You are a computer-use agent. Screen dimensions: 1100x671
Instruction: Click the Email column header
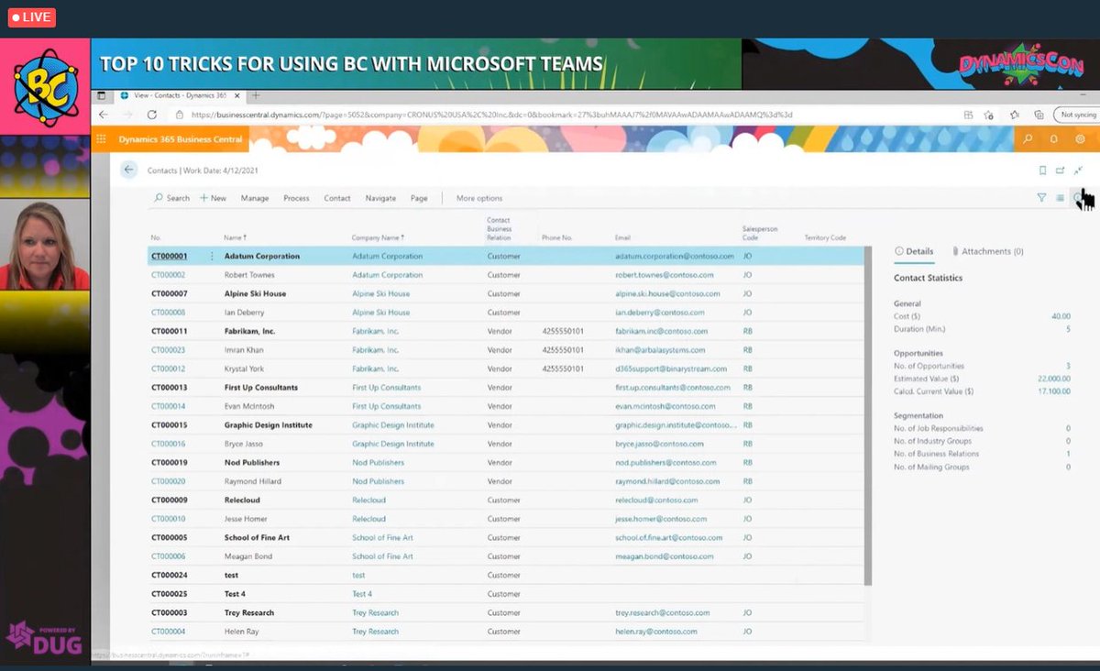click(622, 237)
